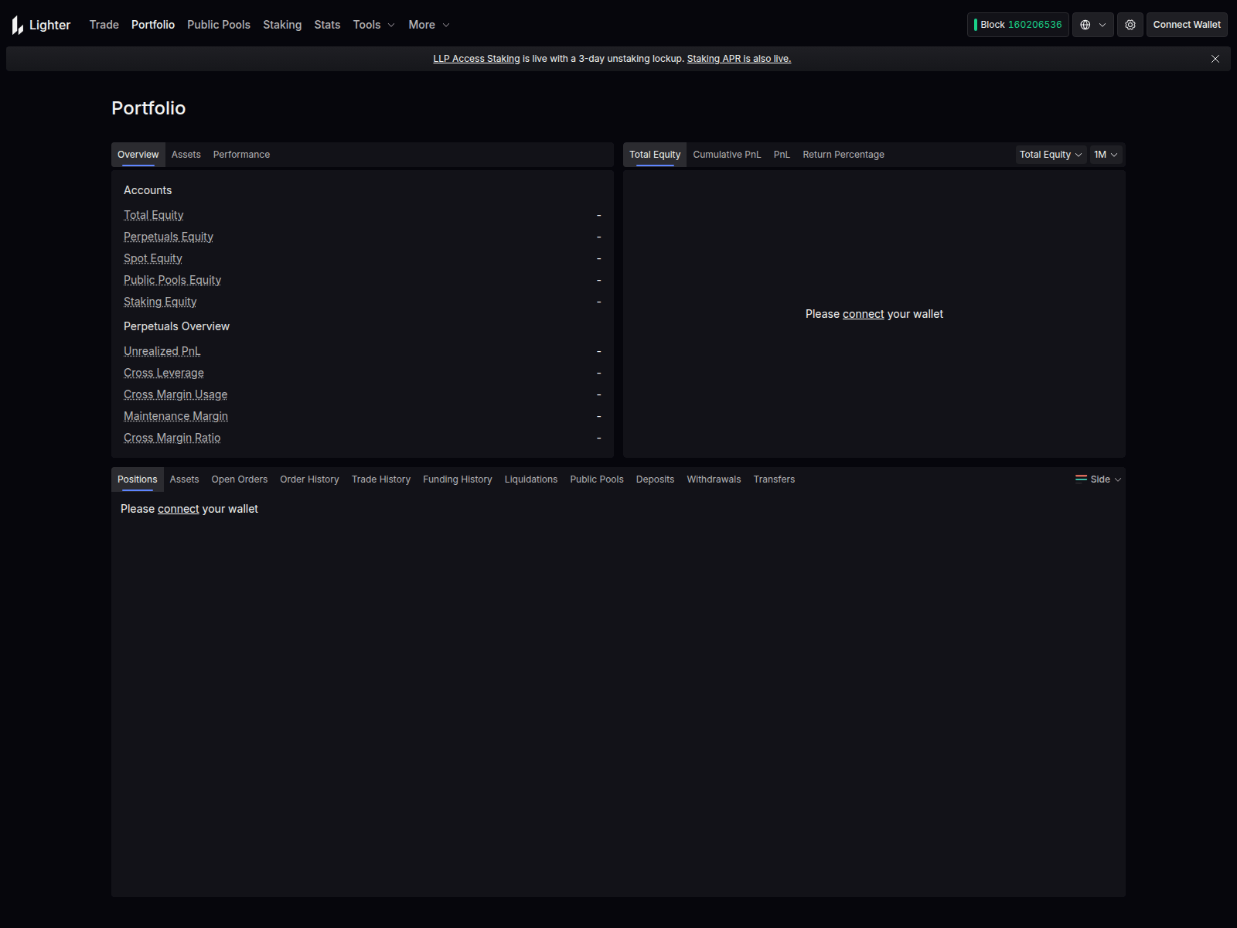Open the Trade History tab
Screen dimensions: 1237x928
pos(381,479)
